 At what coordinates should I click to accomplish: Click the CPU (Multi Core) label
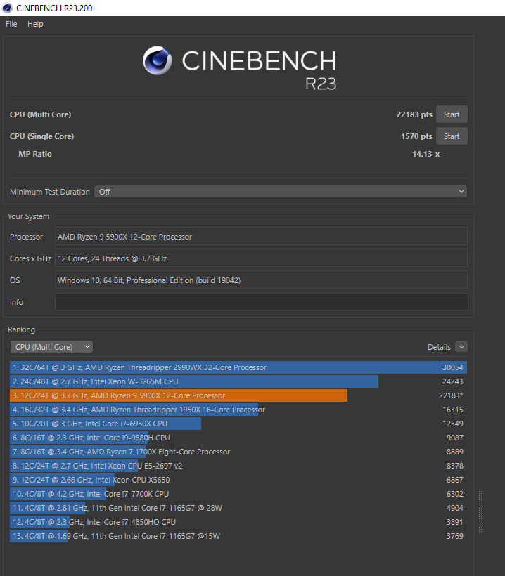tap(41, 114)
